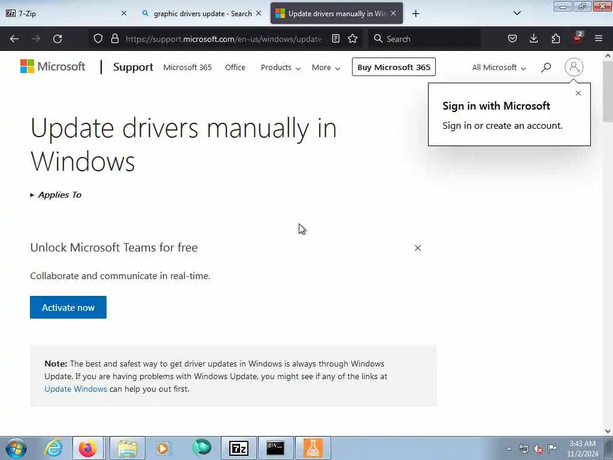
Task: Click the Buy Microsoft 365 button
Action: [x=394, y=67]
